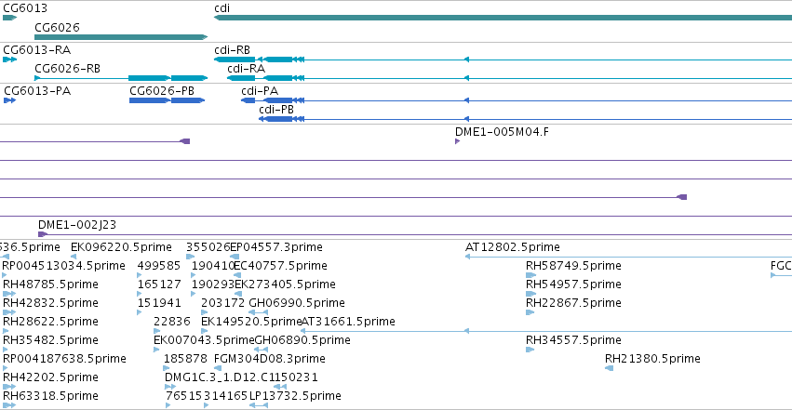
Task: Click the AT12802.5prime EST
Action: pos(628,257)
